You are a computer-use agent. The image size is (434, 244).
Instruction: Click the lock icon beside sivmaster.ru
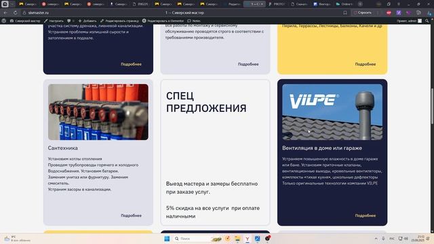click(24, 13)
